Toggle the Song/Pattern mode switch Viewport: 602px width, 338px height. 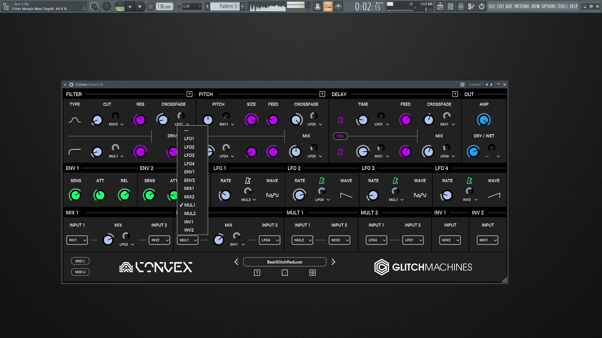click(x=120, y=6)
